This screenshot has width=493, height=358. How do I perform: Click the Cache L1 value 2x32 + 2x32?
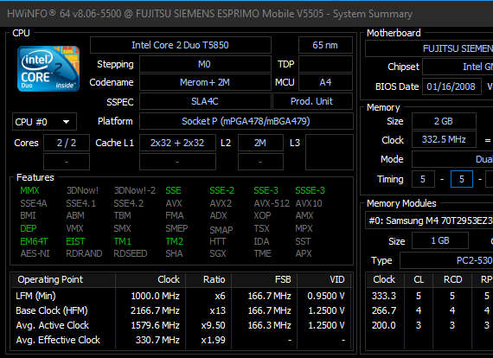[x=177, y=143]
